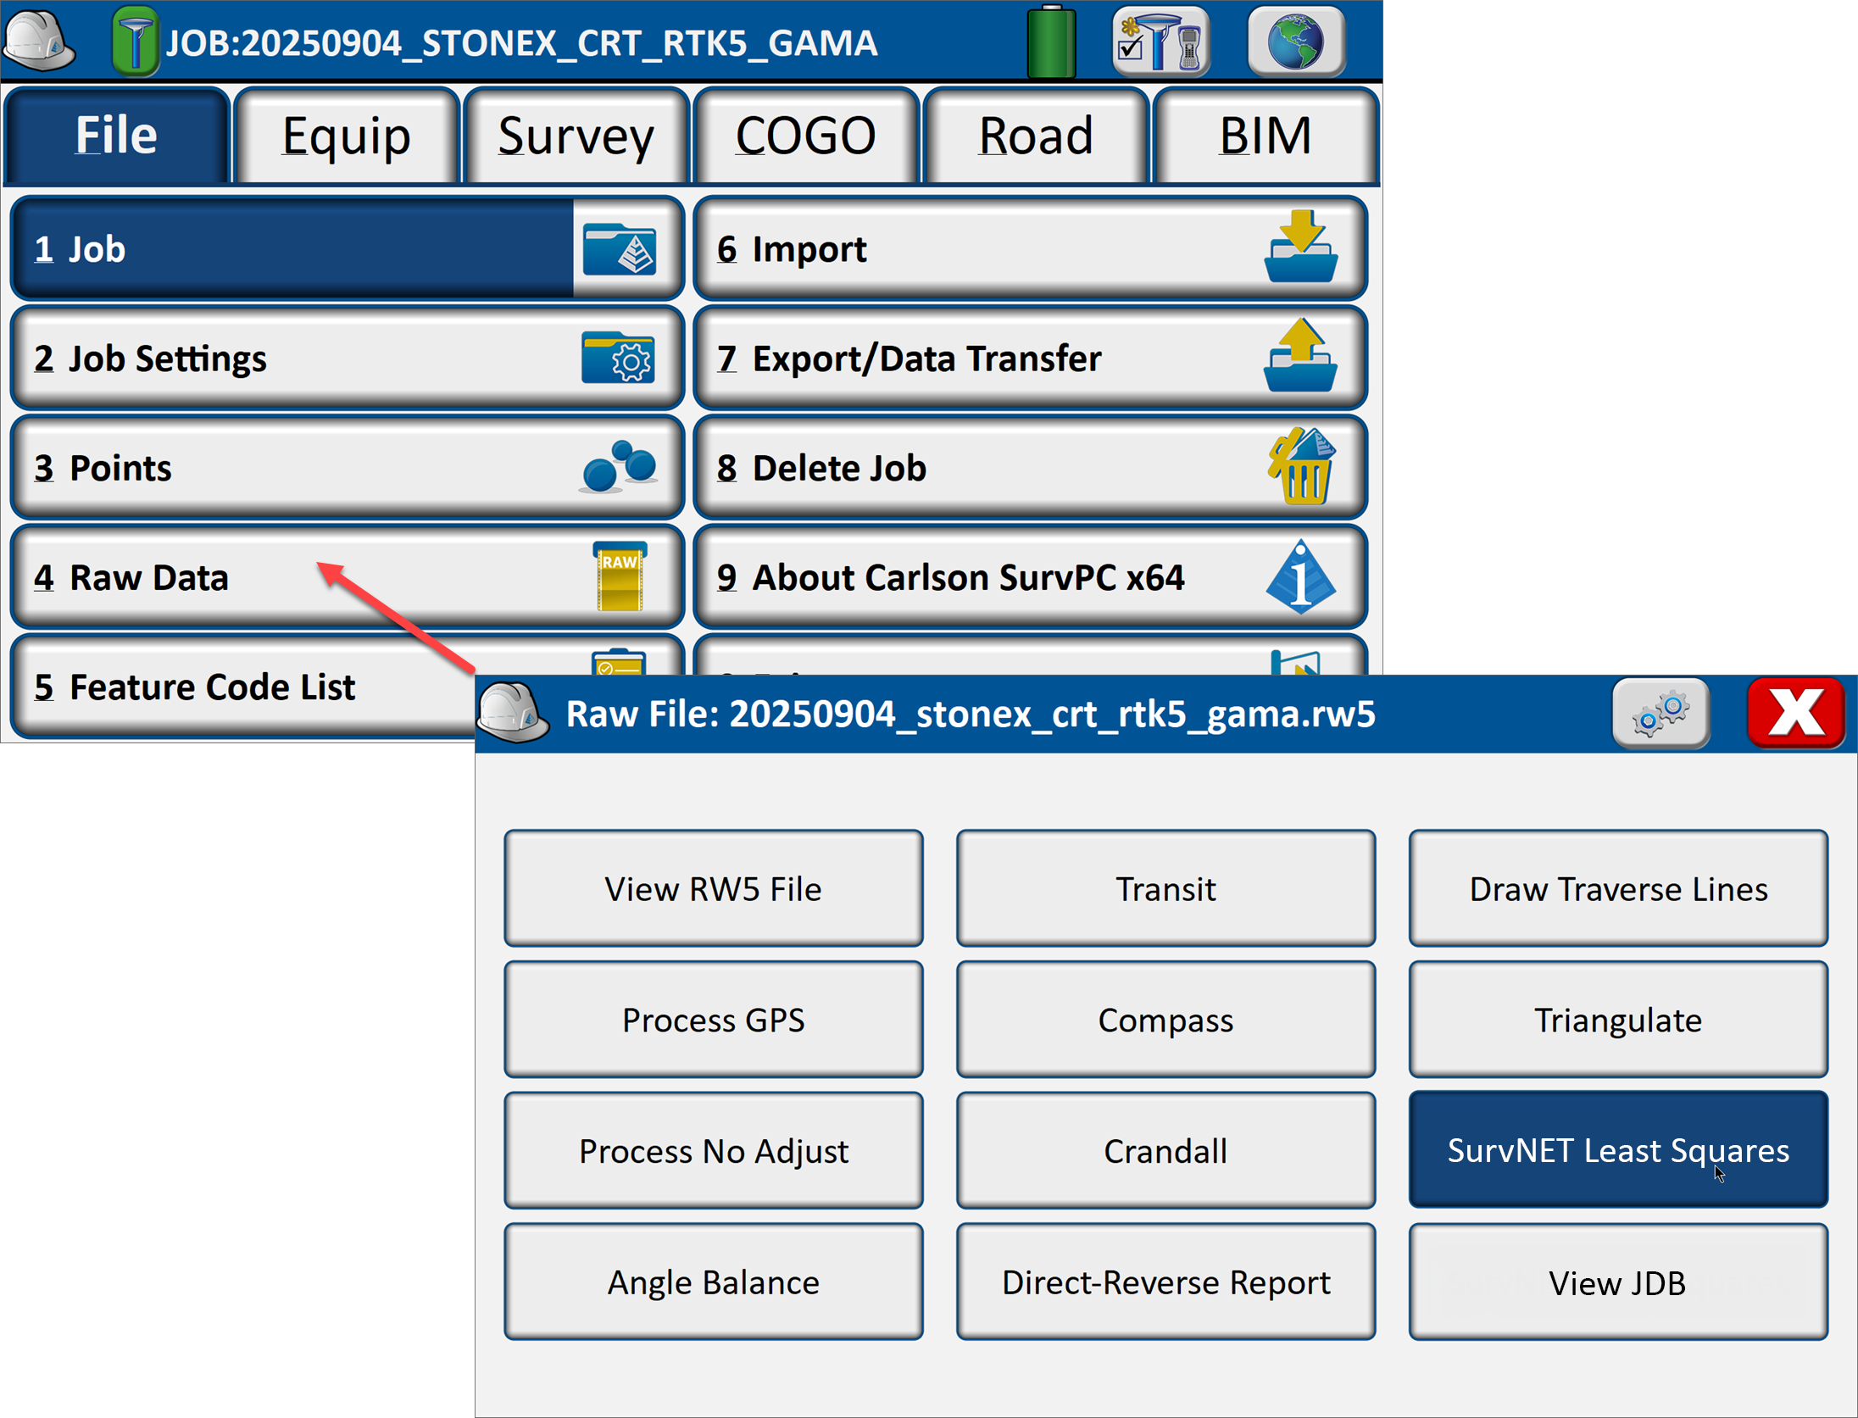Click the Export upload arrow icon
The width and height of the screenshot is (1858, 1418).
[1300, 355]
